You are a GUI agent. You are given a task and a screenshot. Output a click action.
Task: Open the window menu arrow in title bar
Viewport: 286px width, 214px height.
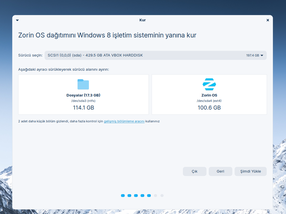pyautogui.click(x=17, y=20)
